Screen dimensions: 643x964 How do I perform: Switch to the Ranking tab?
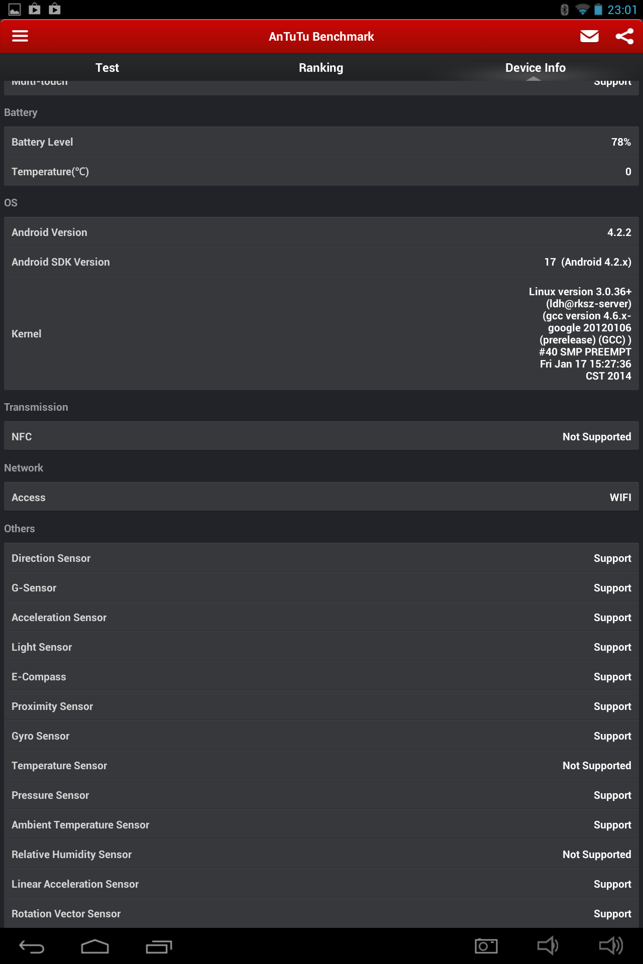pyautogui.click(x=321, y=68)
